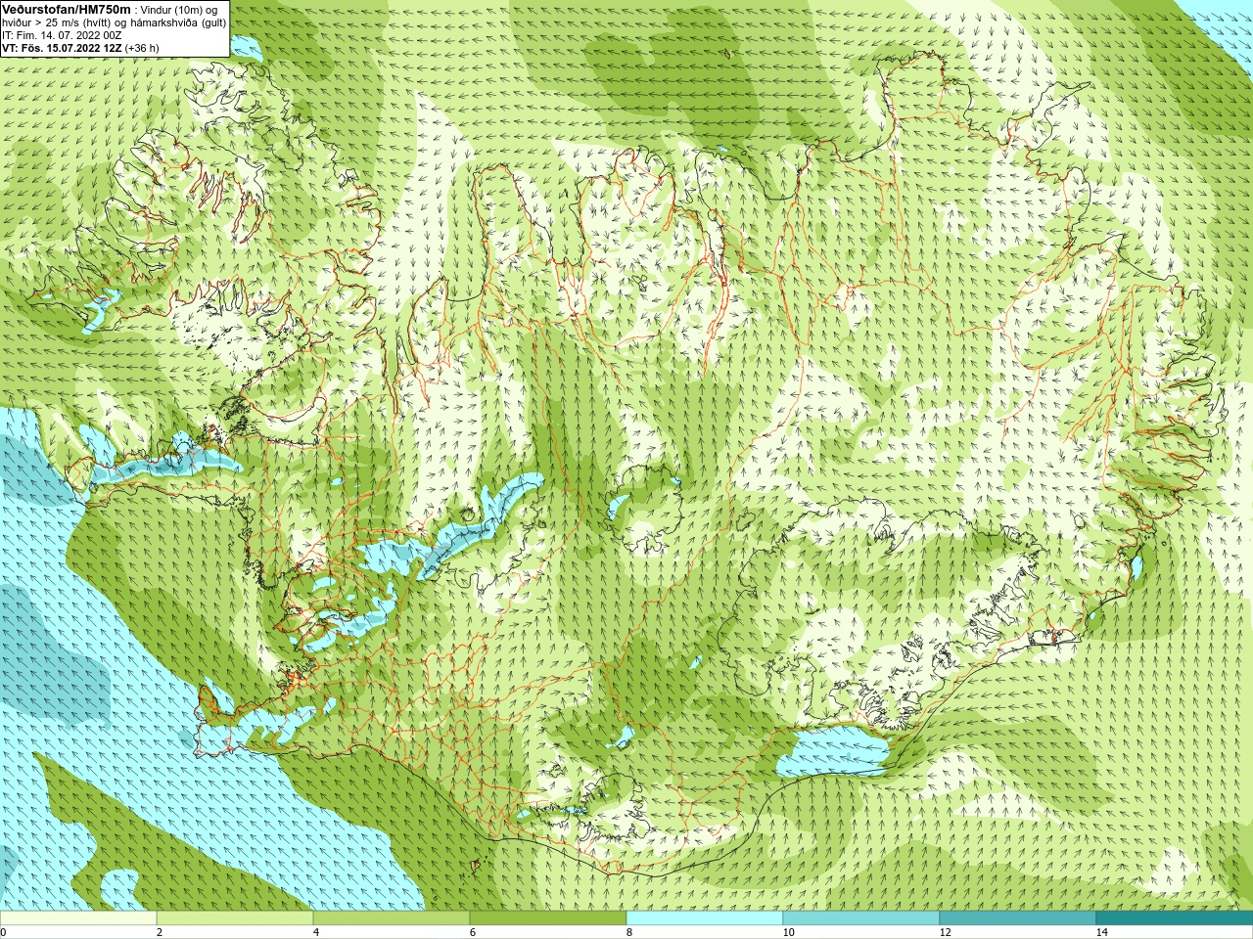Click the olive green 6–8 legend swatch
The image size is (1253, 939).
tap(548, 918)
